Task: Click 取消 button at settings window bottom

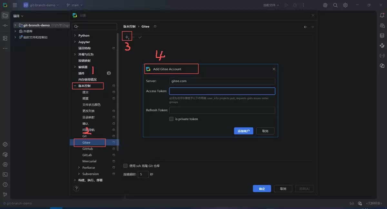Action: (x=283, y=189)
